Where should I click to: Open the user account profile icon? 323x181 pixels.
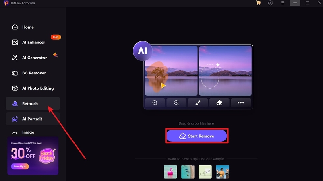(x=271, y=3)
